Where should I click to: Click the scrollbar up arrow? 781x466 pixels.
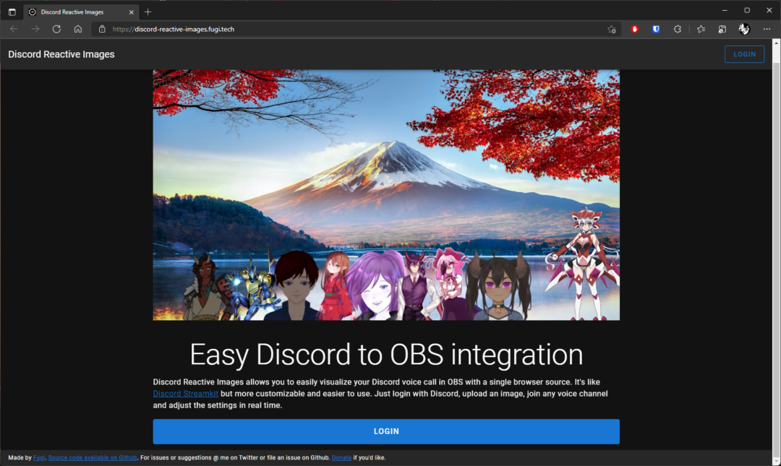[x=776, y=43]
